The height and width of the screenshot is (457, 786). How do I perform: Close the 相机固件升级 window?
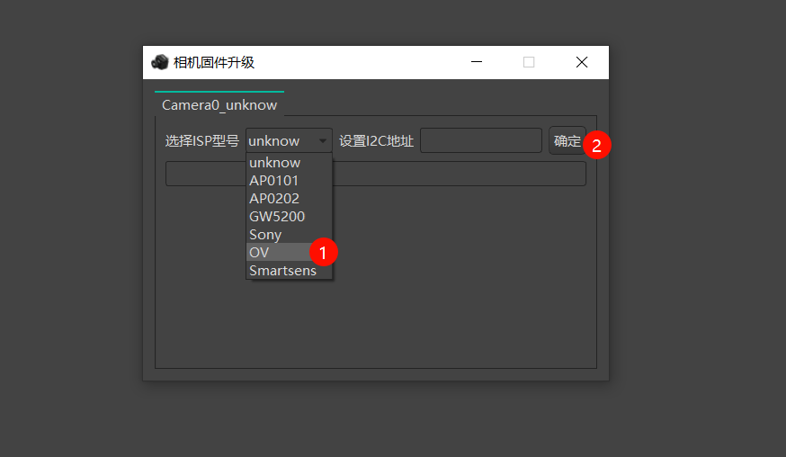pos(582,62)
